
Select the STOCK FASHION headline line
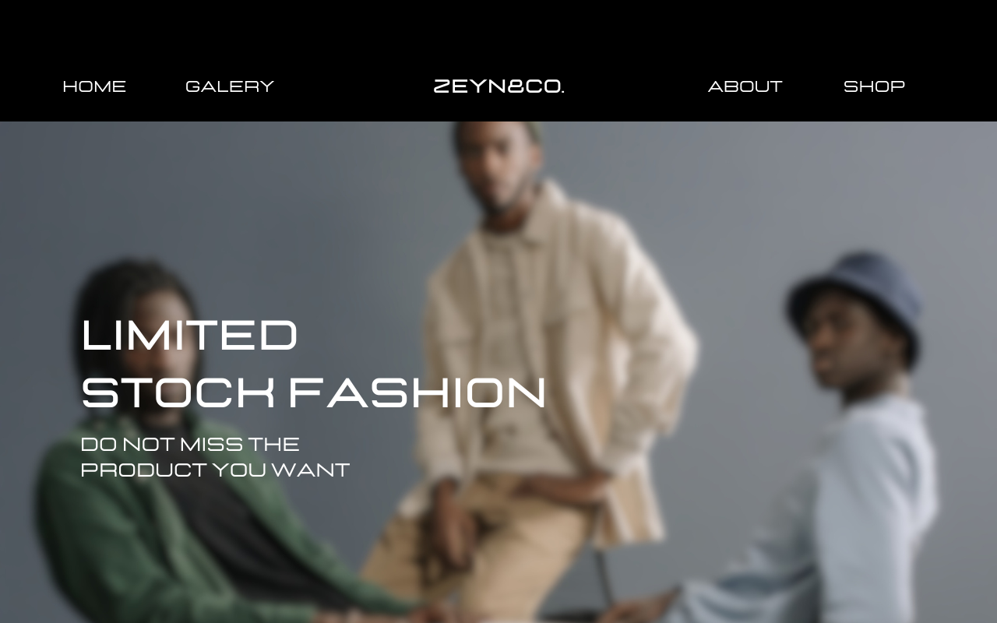click(314, 392)
